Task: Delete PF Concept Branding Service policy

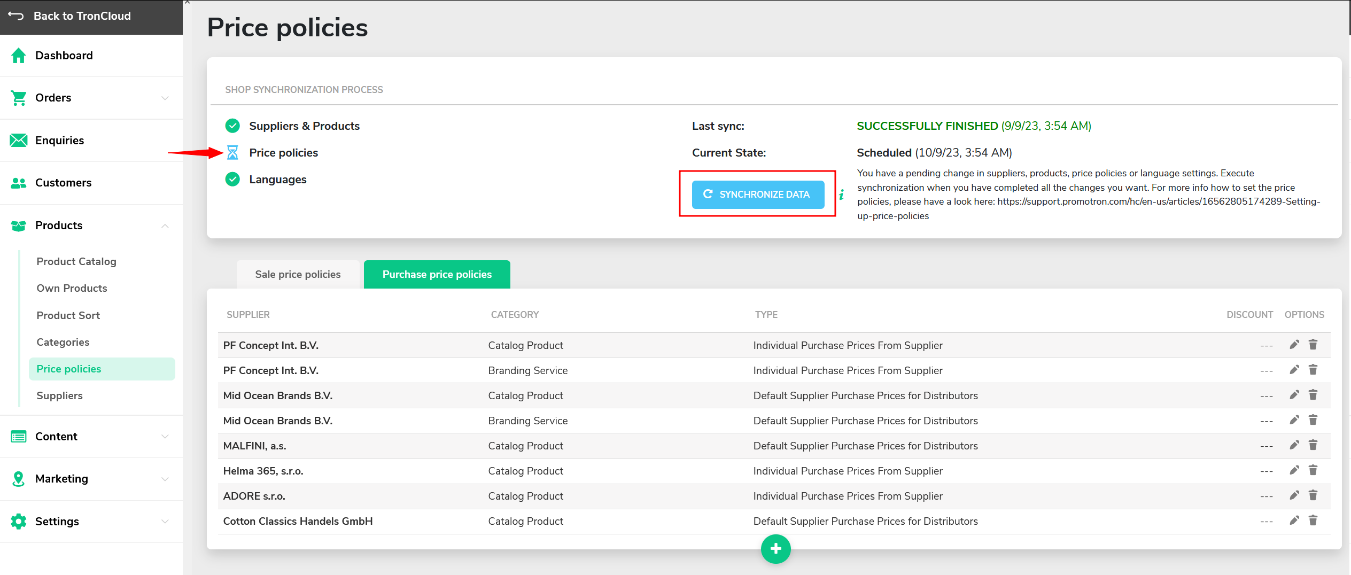Action: (1313, 370)
